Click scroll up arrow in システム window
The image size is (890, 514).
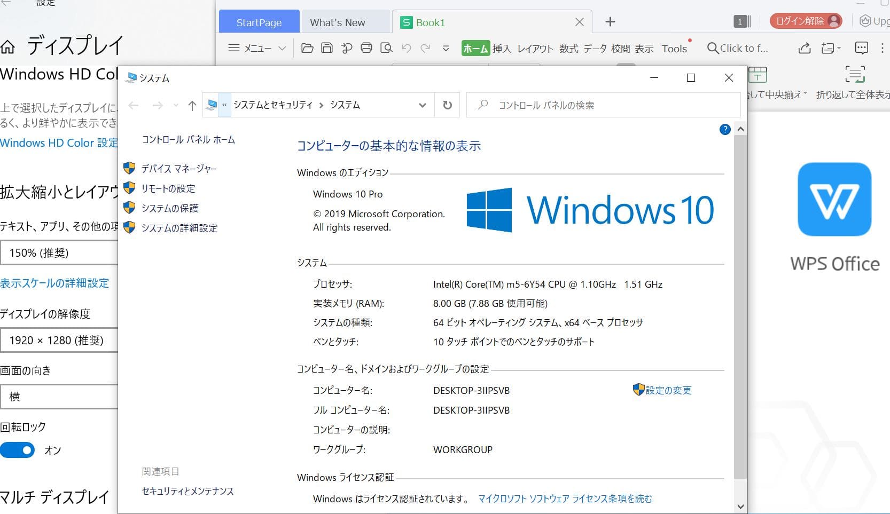(x=740, y=129)
